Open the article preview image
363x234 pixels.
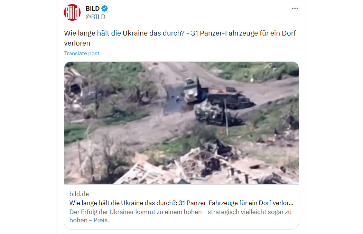coord(181,123)
